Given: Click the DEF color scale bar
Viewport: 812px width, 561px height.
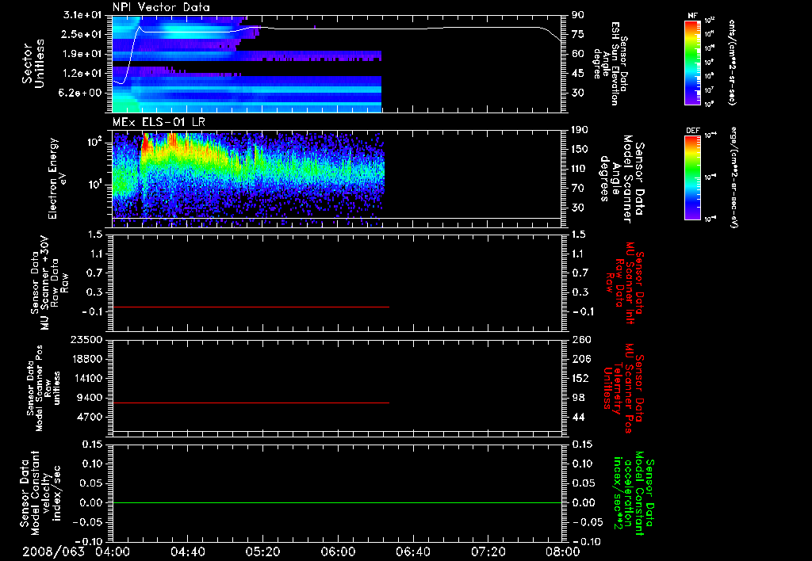Looking at the screenshot, I should [x=693, y=177].
